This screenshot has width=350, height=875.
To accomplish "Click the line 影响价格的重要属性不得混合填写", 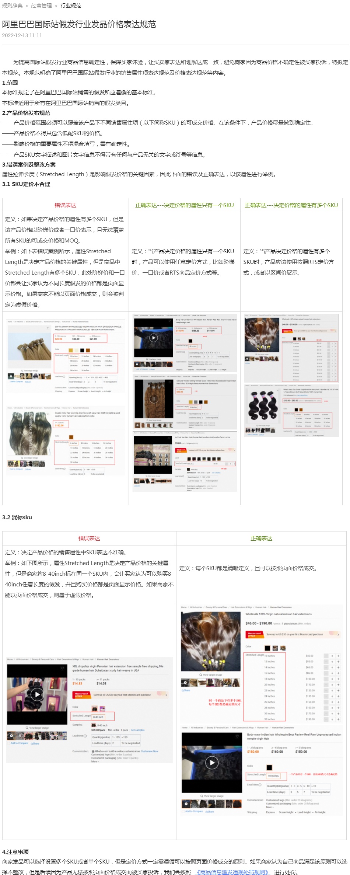I will (66, 144).
